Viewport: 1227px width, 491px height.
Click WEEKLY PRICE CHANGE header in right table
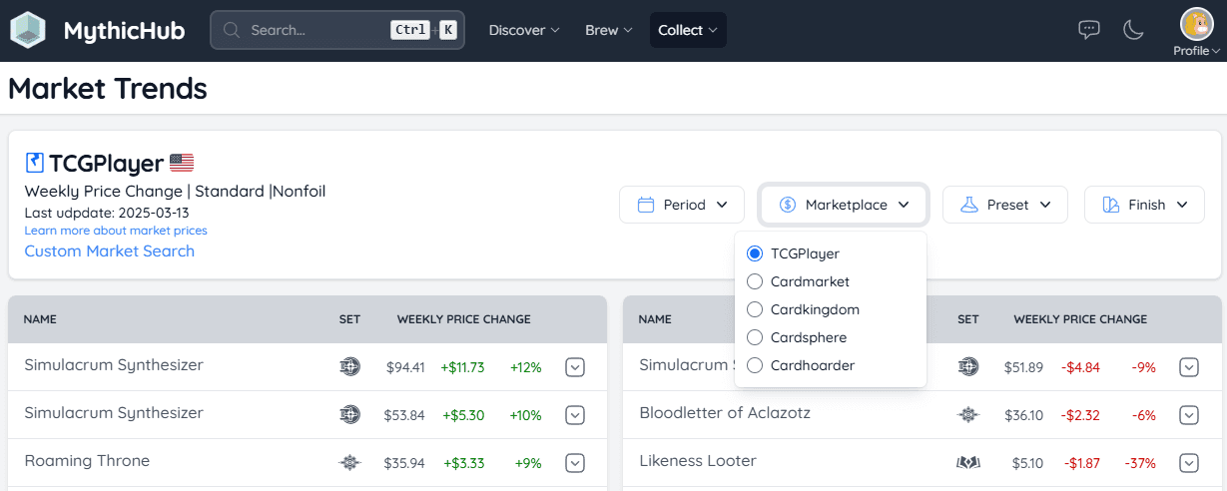click(1080, 319)
